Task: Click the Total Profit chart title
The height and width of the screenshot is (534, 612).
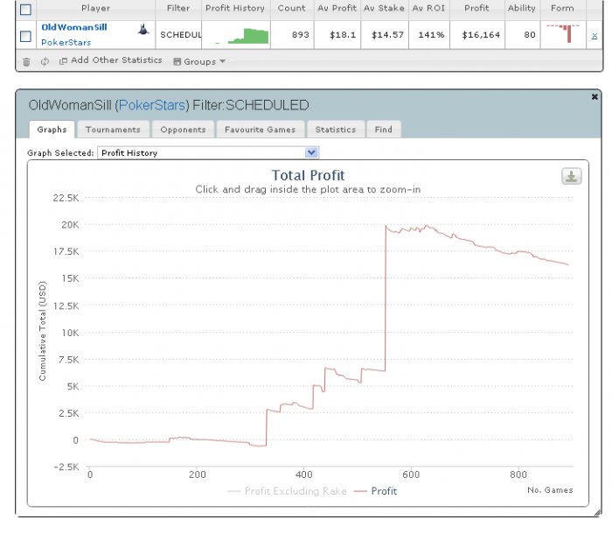Action: point(308,176)
